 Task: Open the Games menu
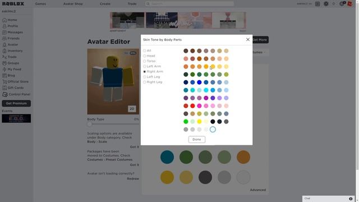point(40,4)
